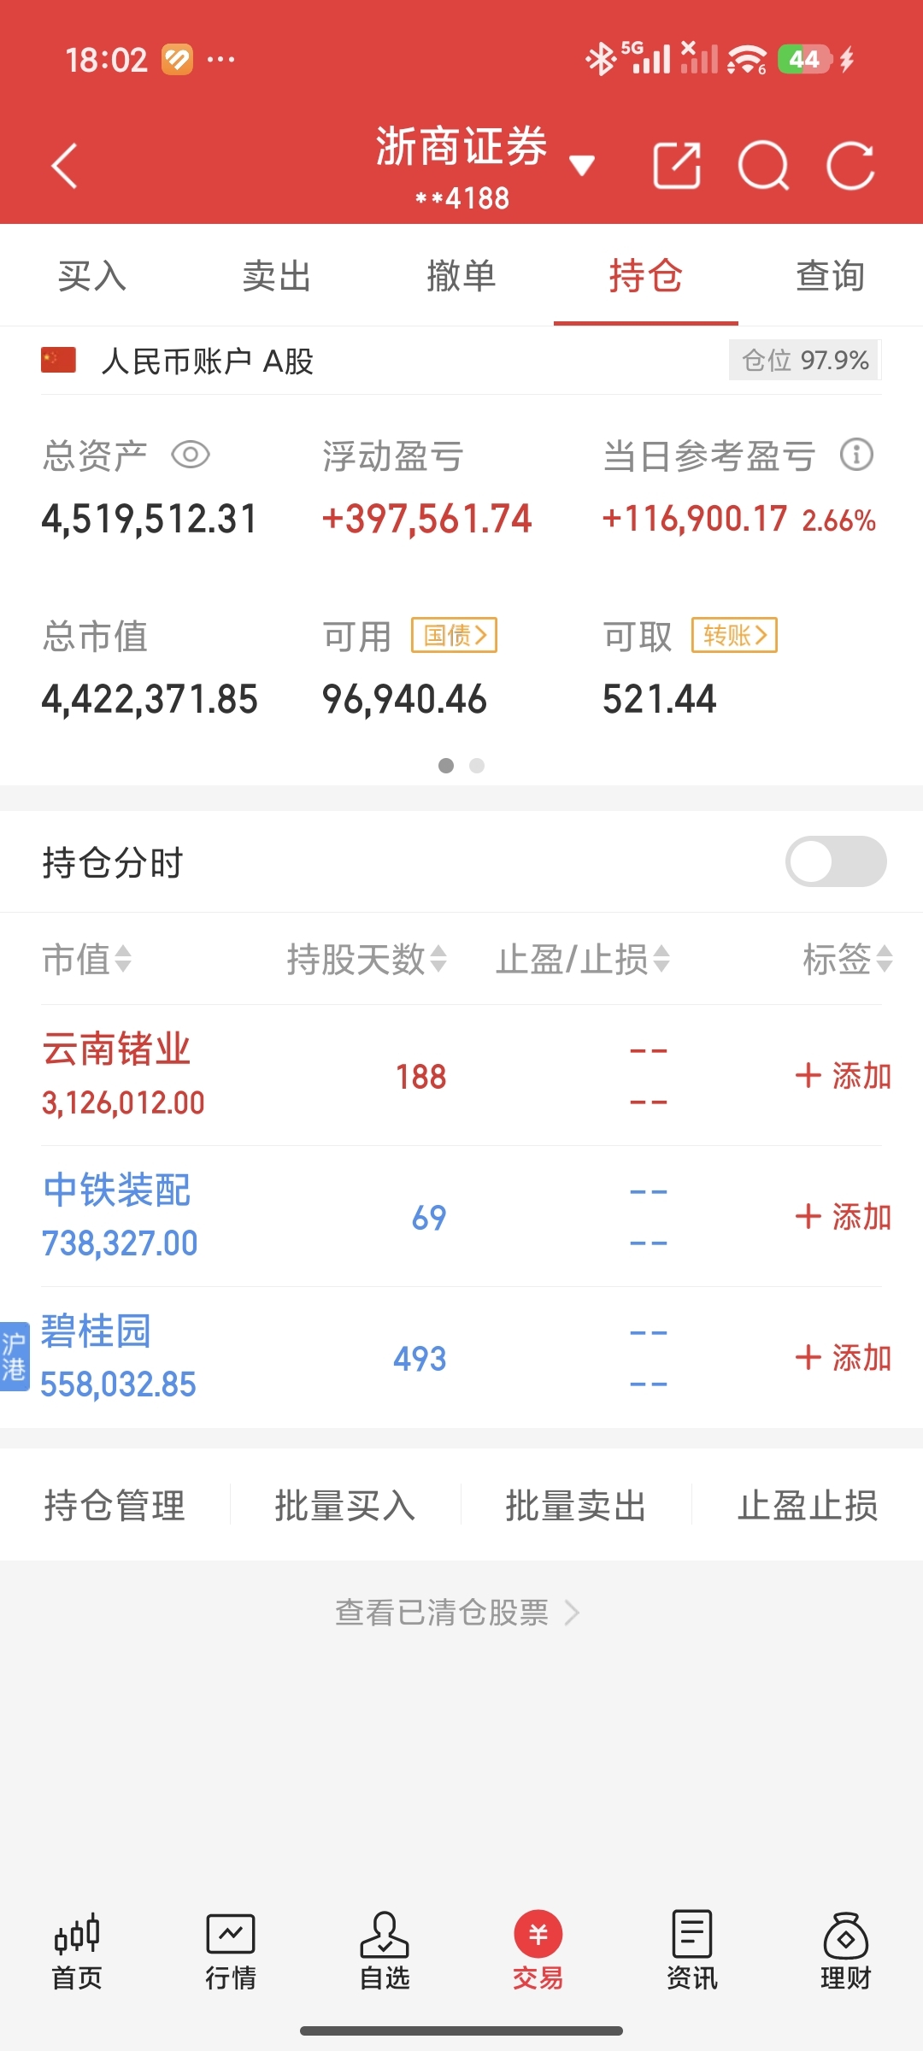The width and height of the screenshot is (923, 2051).
Task: Go to 自选 watchlist icon
Action: tap(385, 1952)
